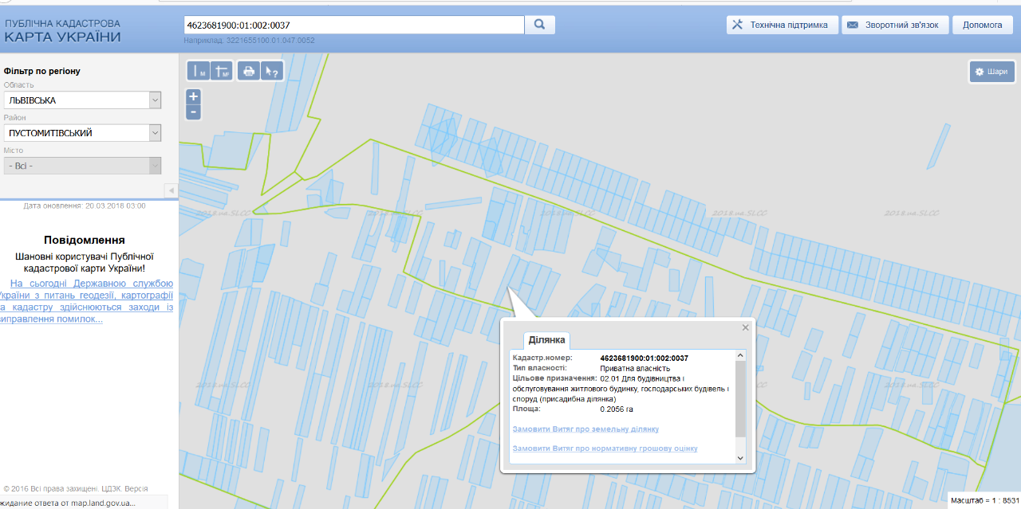Expand the Район dropdown showing ПУСТОМИТІВСЬКИЙ
The height and width of the screenshot is (509, 1021).
[x=82, y=133]
